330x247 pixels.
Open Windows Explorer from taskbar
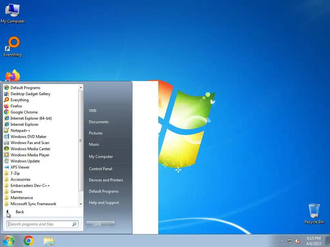pos(49,241)
